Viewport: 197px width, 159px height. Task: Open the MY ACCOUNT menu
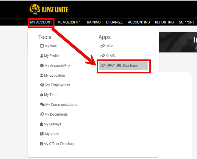click(x=41, y=22)
